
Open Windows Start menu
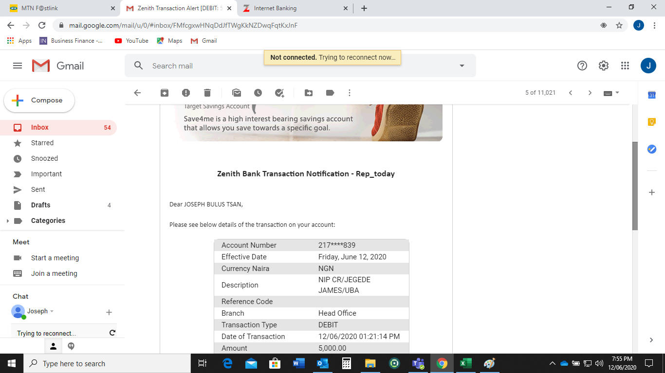point(12,363)
